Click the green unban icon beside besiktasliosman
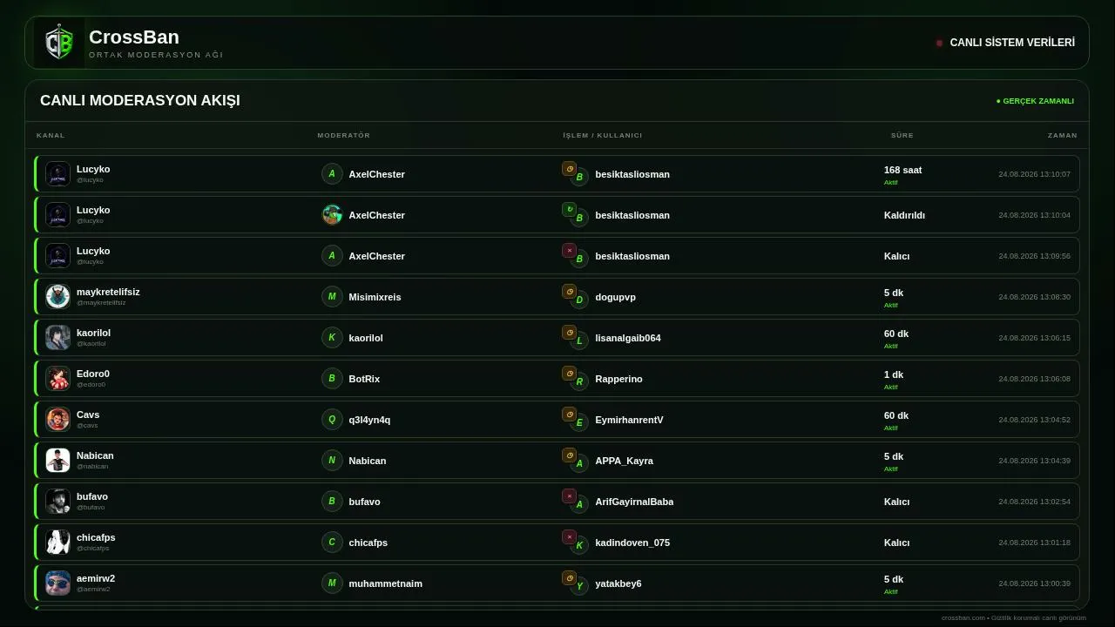 point(569,209)
